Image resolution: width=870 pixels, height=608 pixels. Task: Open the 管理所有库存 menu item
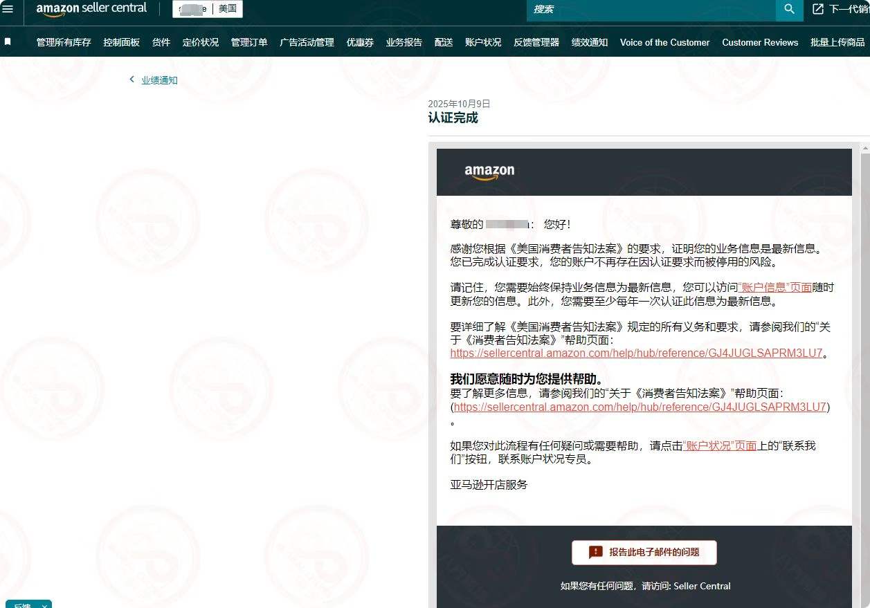coord(64,42)
